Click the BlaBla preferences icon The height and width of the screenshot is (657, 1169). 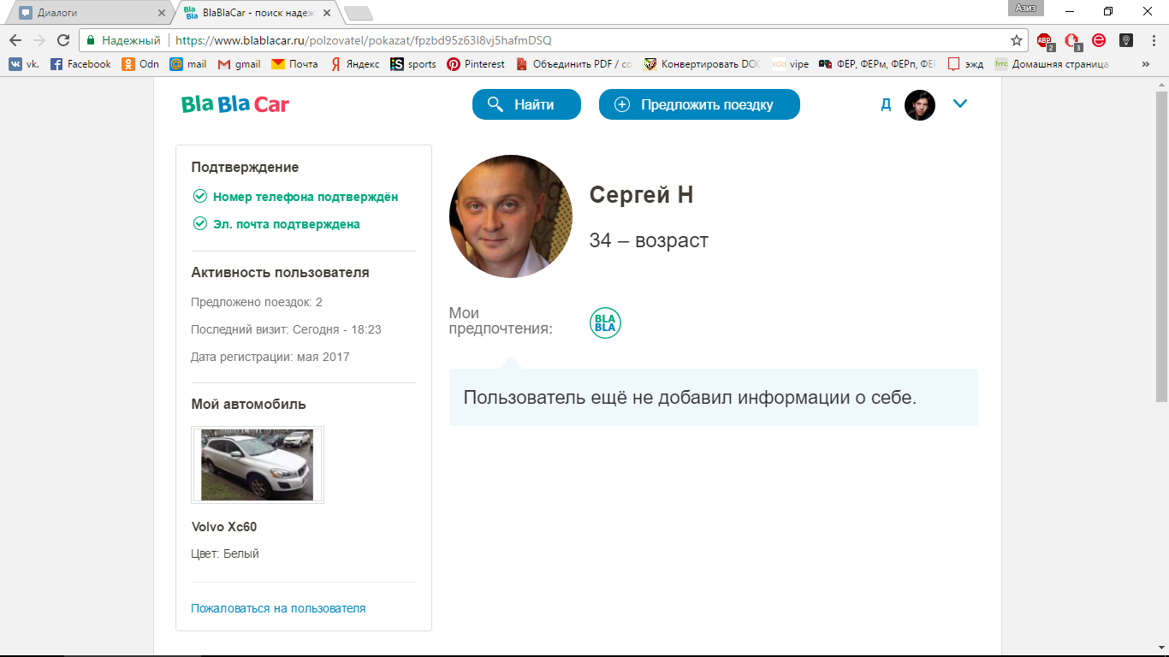[x=605, y=323]
